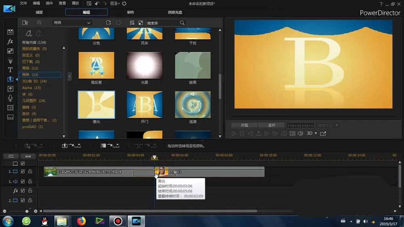Click the timeline zoom slider handle
This screenshot has width=404, height=227.
coord(27,211)
